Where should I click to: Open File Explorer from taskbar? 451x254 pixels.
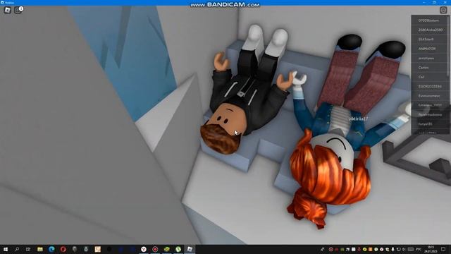click(x=40, y=249)
